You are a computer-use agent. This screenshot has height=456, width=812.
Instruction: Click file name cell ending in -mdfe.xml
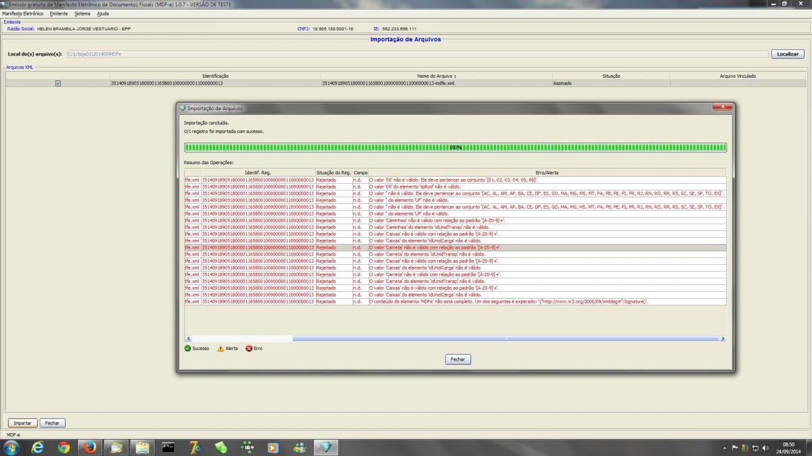[x=436, y=84]
